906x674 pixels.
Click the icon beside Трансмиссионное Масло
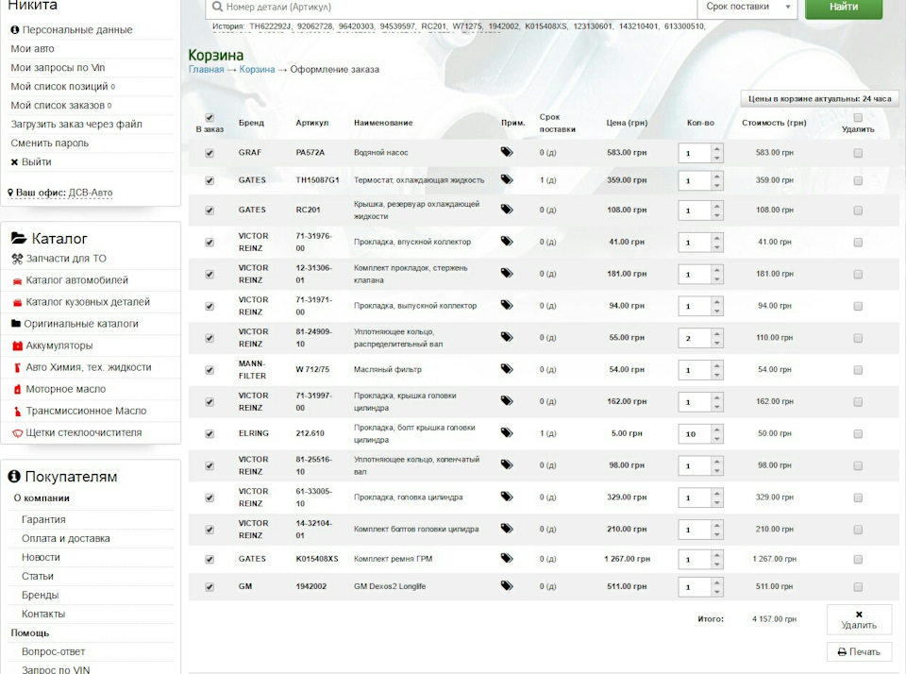pyautogui.click(x=17, y=411)
